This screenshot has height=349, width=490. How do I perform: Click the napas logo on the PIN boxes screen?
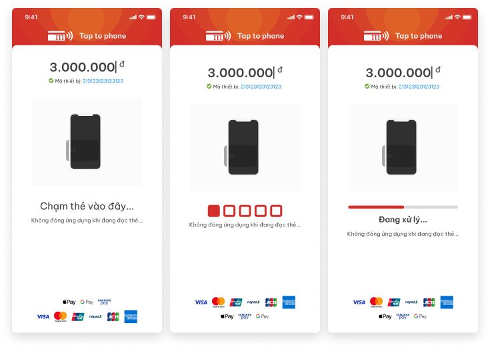point(253,302)
